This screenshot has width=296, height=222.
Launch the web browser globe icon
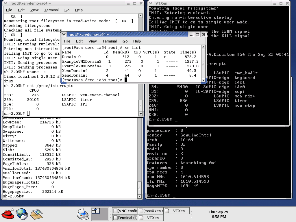(x=22, y=214)
